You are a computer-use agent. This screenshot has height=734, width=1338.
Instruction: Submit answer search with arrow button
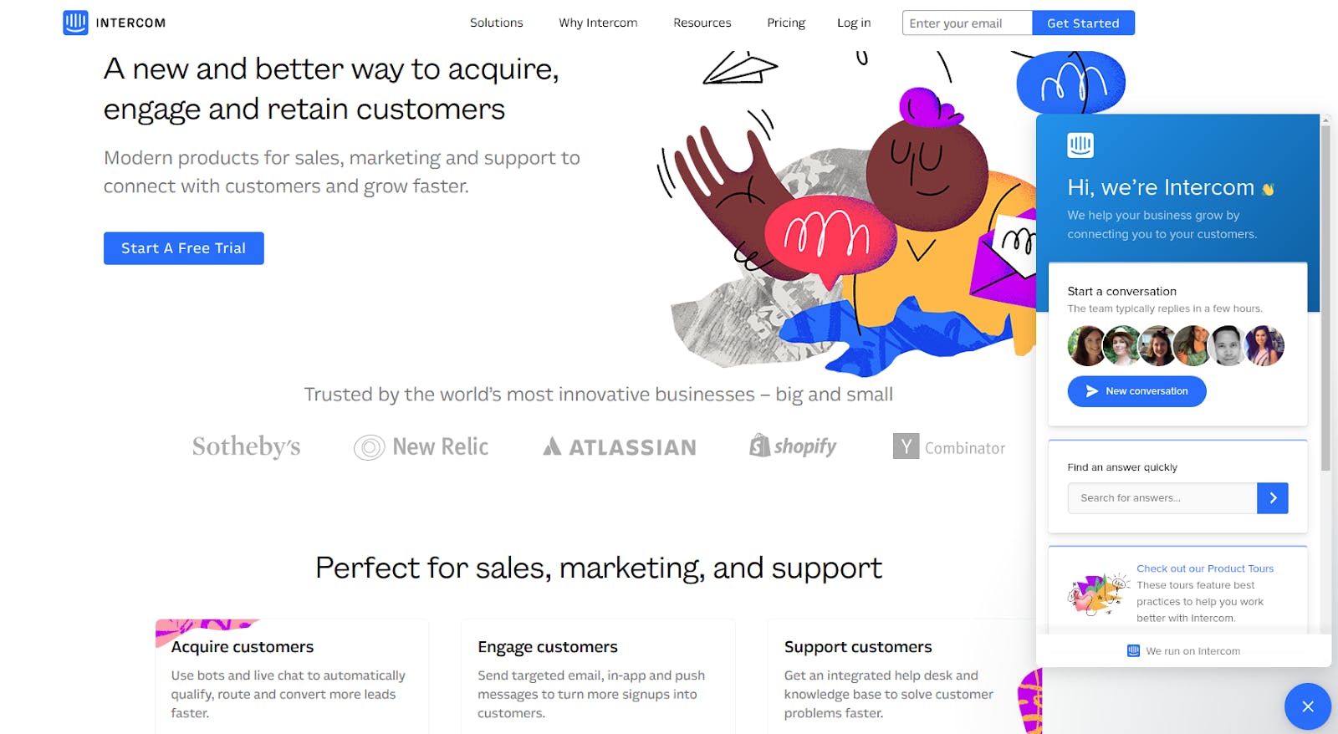pyautogui.click(x=1272, y=498)
